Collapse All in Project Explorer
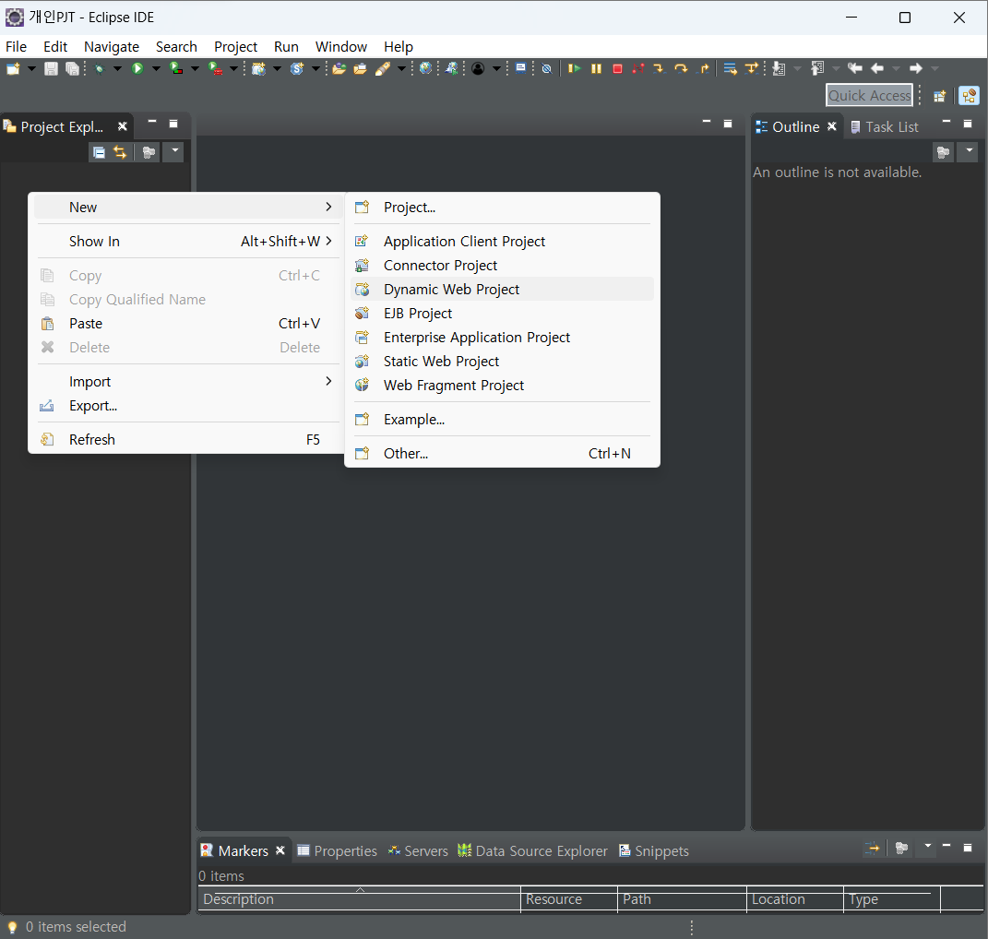 (x=99, y=152)
